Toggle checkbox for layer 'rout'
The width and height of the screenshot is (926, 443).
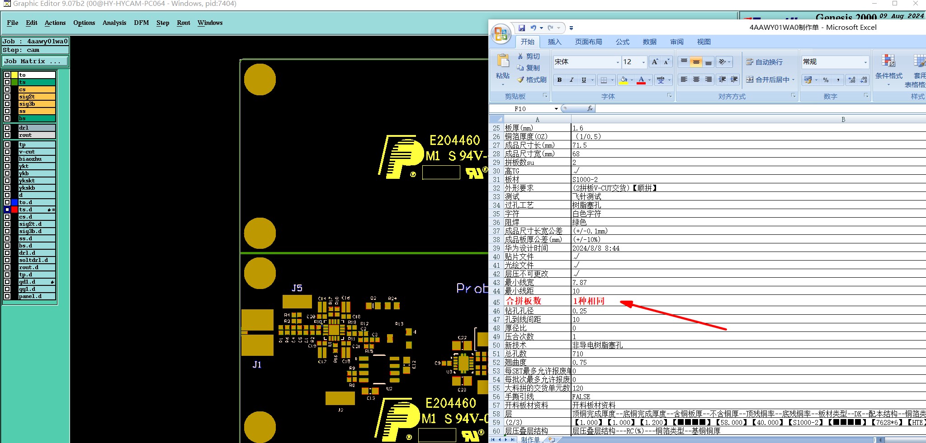tap(7, 135)
